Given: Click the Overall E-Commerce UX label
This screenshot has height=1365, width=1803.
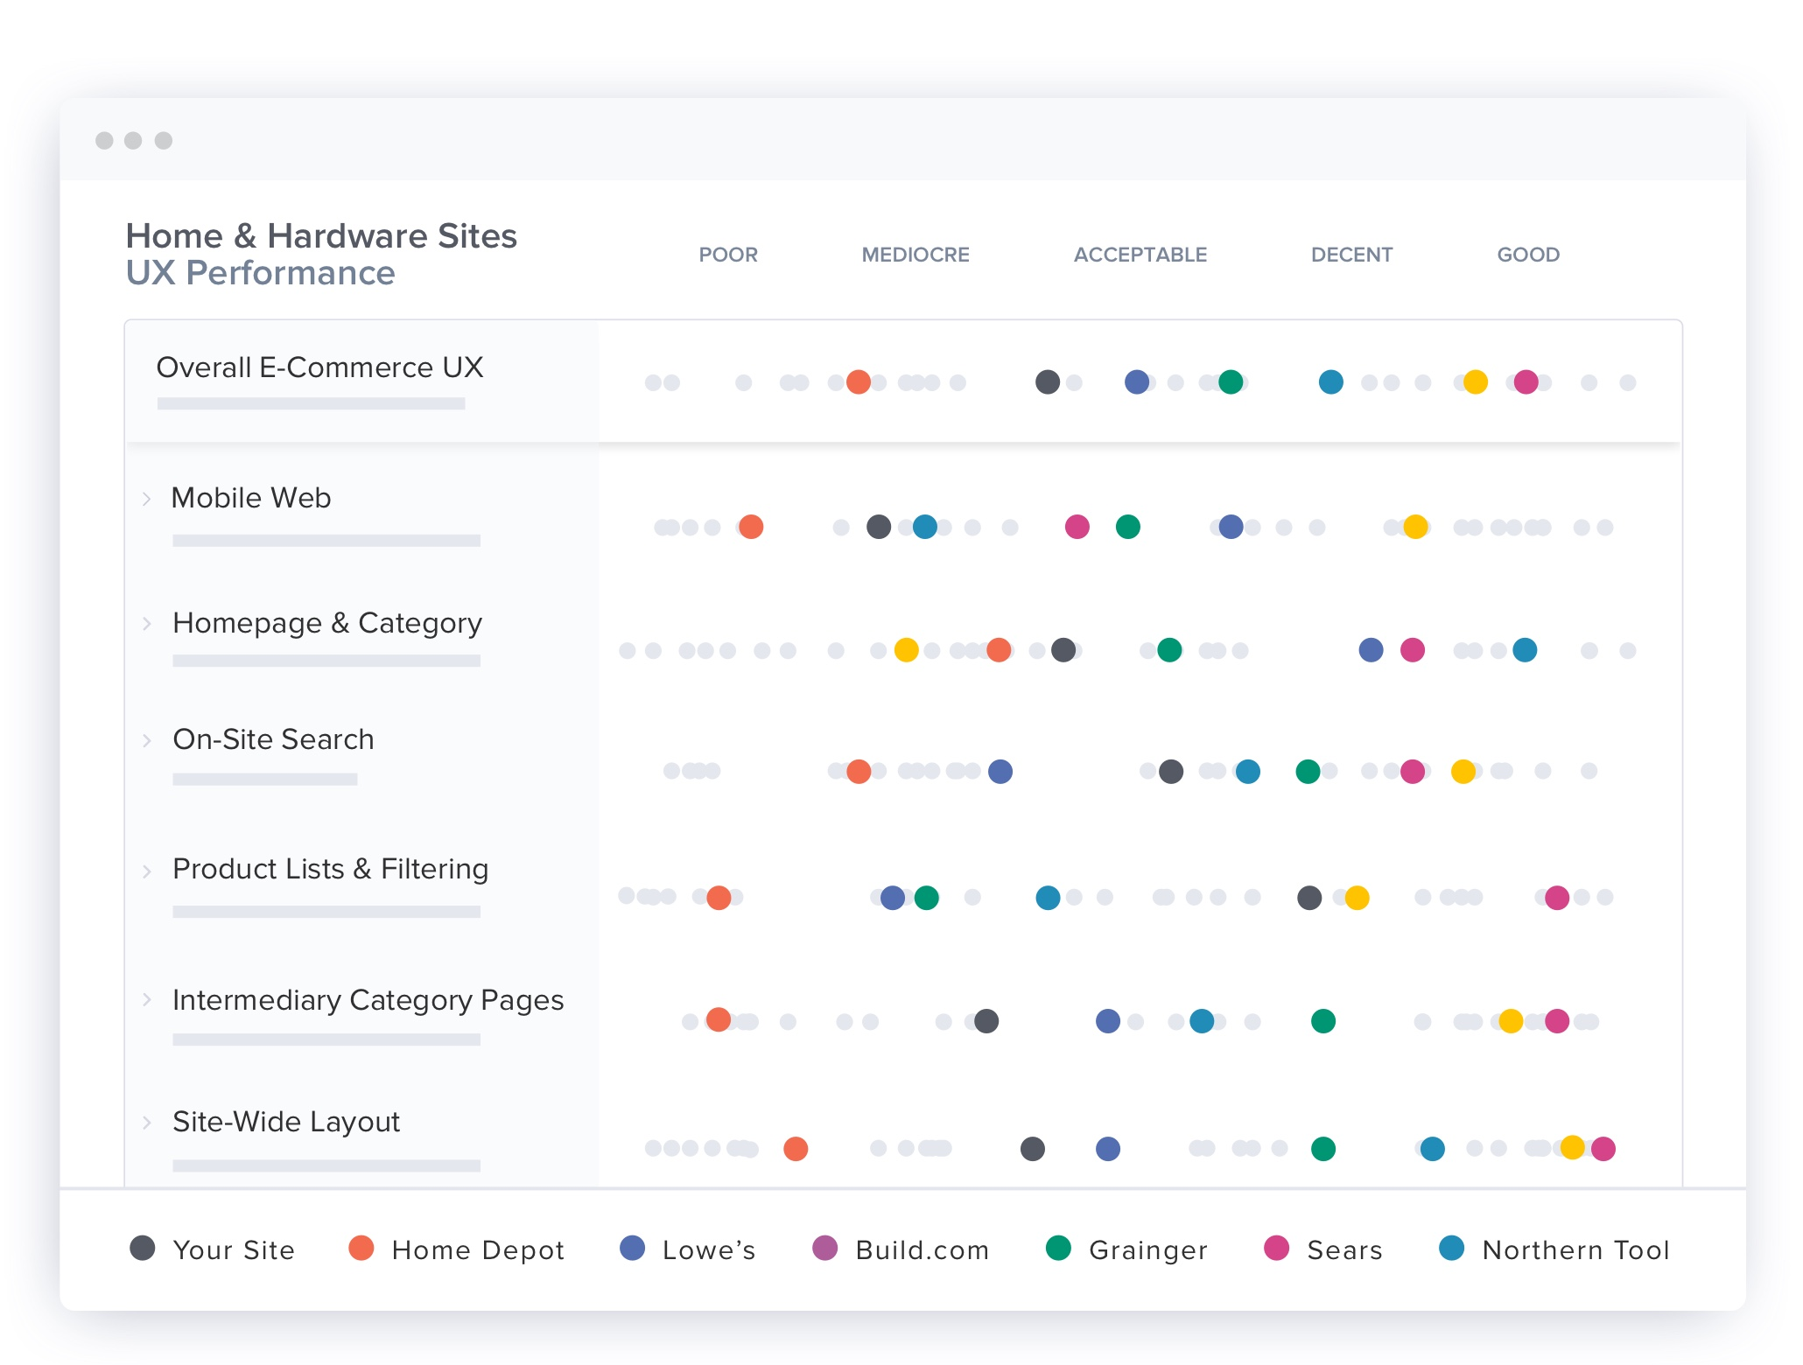Looking at the screenshot, I should [x=319, y=367].
